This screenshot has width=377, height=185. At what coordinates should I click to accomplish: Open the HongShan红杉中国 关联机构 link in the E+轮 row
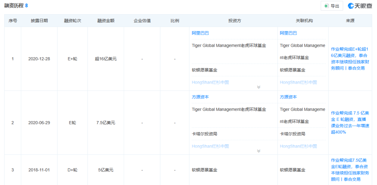298,82
